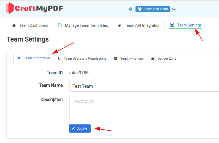Open the Team: Test Team selector button
The image size is (219, 143).
point(153,9)
